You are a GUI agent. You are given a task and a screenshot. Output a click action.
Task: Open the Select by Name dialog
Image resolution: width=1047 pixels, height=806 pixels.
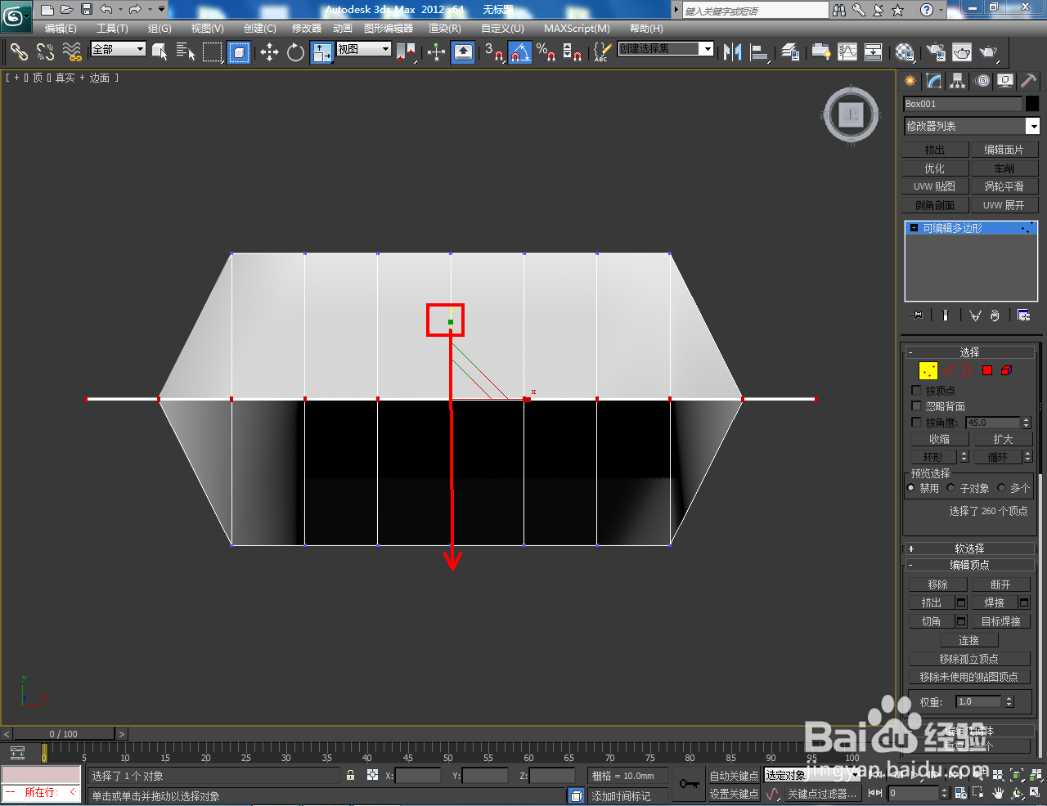point(186,52)
